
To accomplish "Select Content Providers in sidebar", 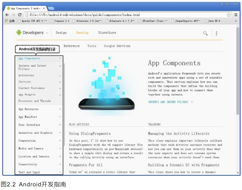I will pyautogui.click(x=32, y=88).
